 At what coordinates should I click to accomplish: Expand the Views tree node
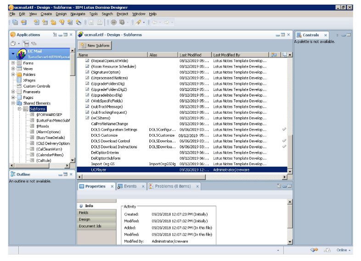[13, 69]
